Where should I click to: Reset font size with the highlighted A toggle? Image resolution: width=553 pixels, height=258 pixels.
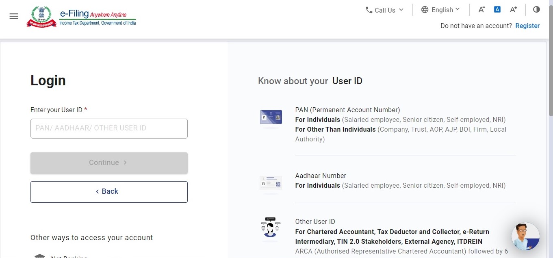[497, 9]
